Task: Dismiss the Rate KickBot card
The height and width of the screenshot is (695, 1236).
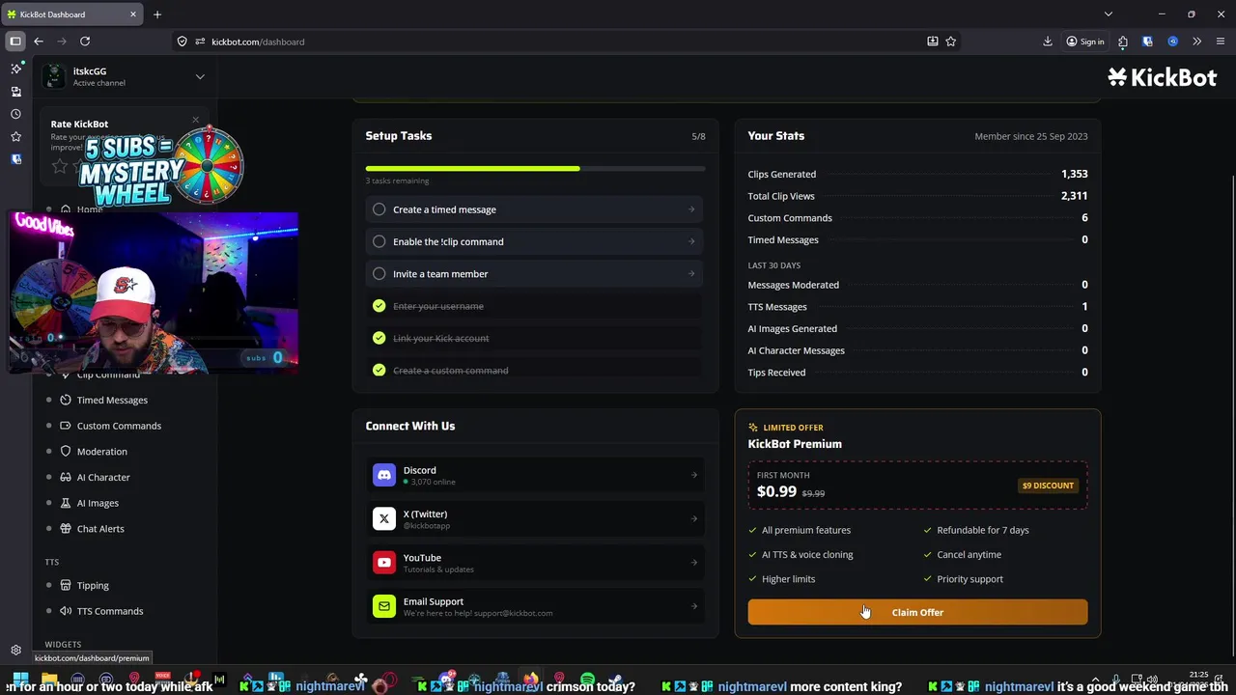Action: pyautogui.click(x=195, y=121)
